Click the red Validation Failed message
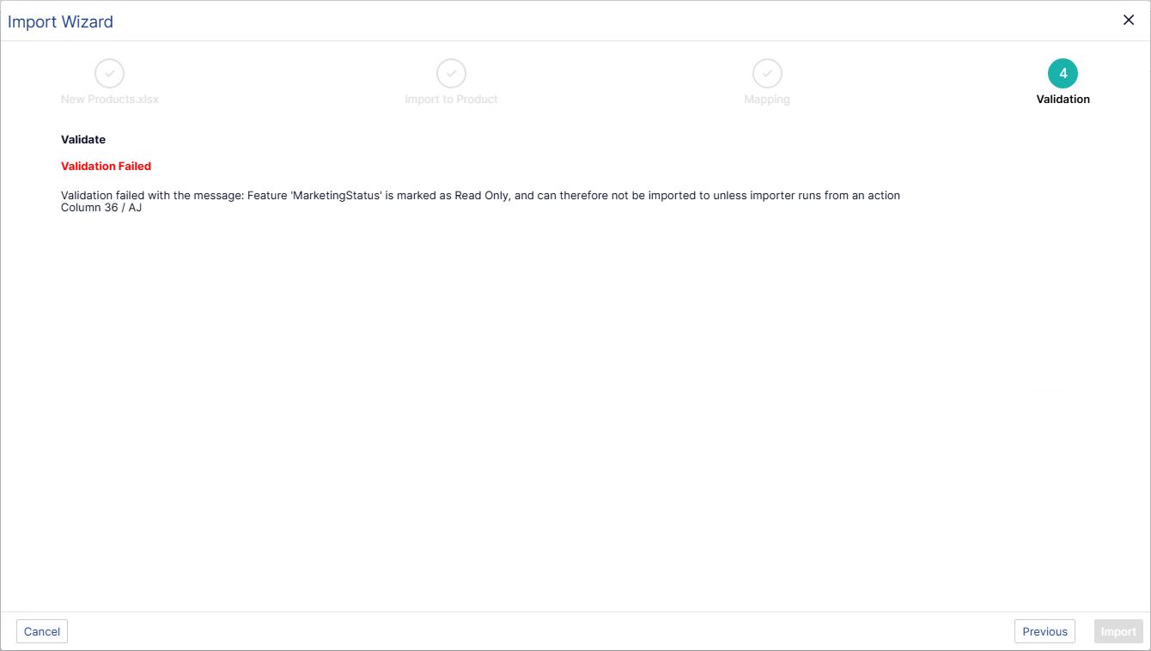 (106, 167)
